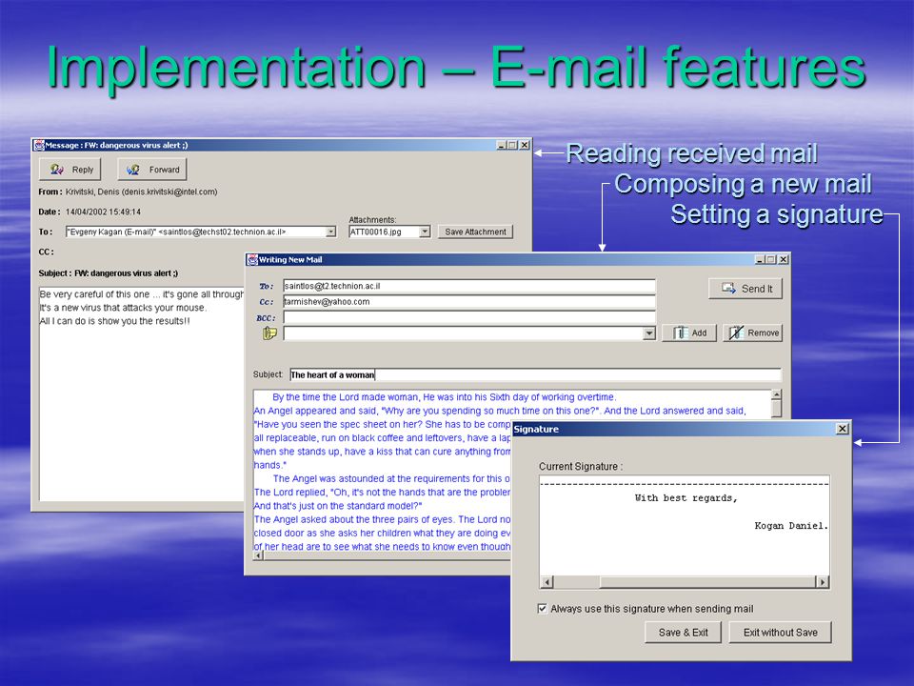Open the To recipient dropdown in Message window
The image size is (914, 686).
pyautogui.click(x=330, y=232)
